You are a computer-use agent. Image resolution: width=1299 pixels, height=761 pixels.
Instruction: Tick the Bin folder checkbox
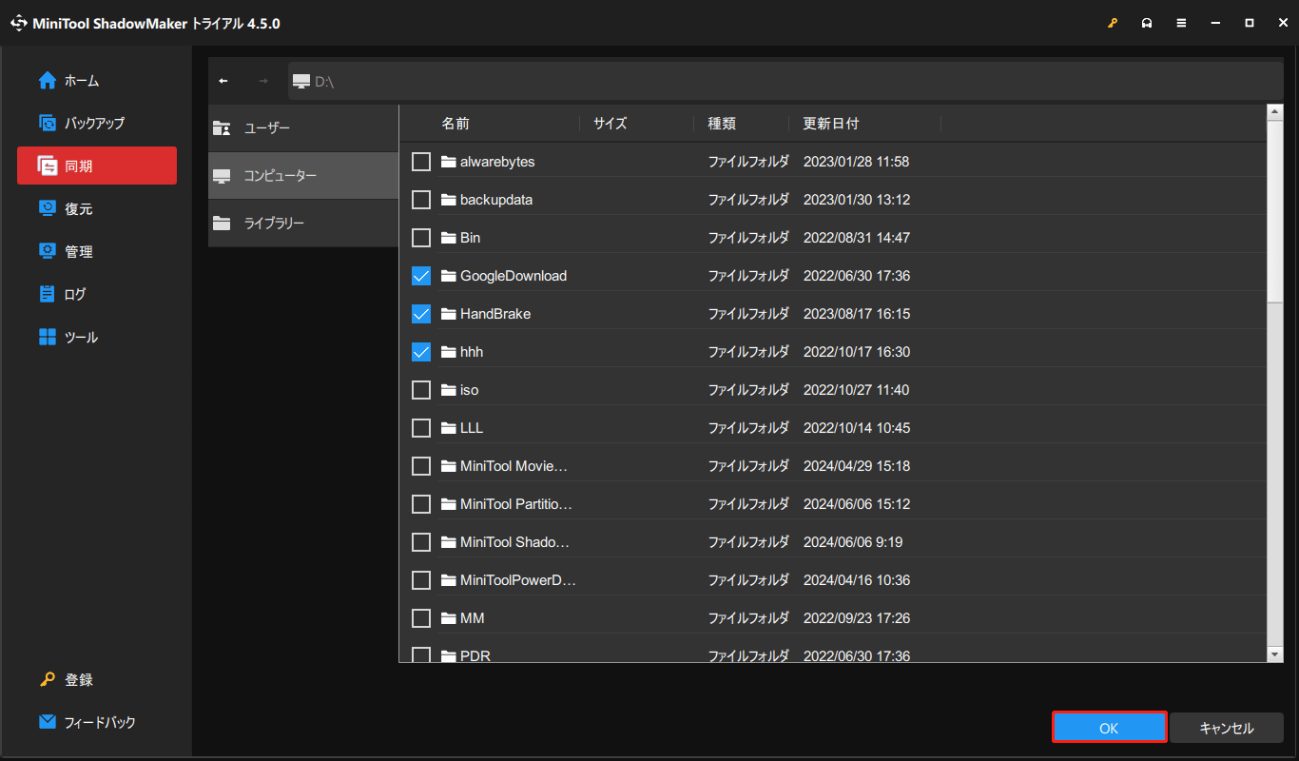421,238
